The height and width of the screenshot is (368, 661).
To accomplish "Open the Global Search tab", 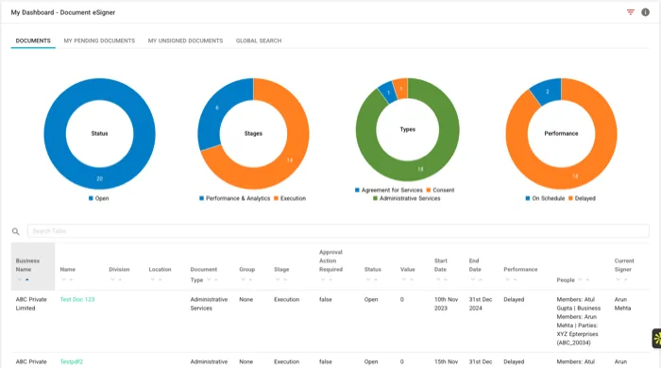I will [259, 41].
